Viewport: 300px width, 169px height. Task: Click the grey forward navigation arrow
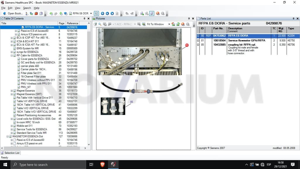click(x=56, y=13)
